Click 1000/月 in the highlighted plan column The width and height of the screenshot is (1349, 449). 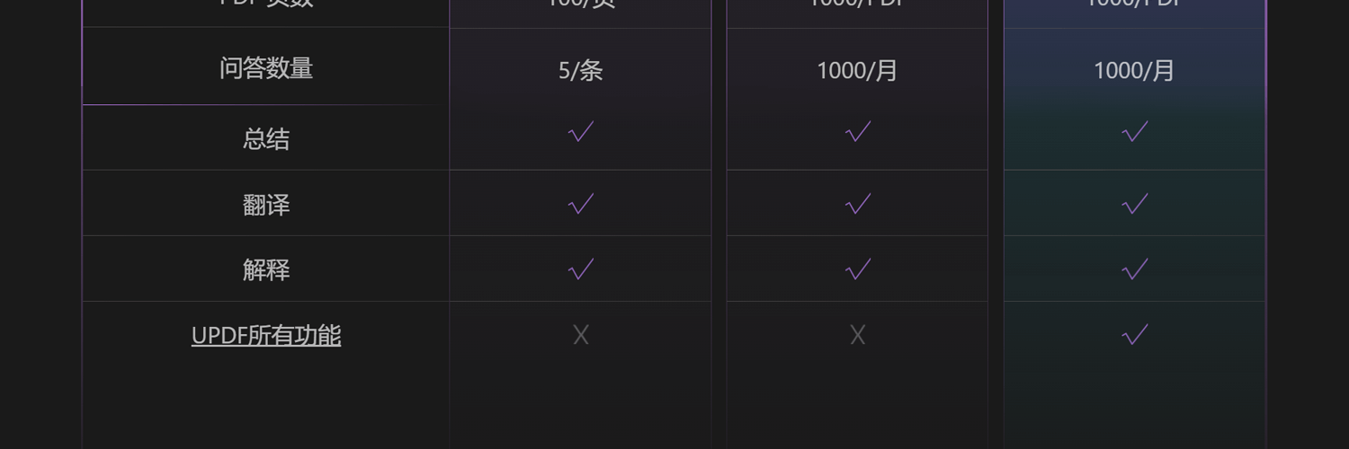[1134, 71]
